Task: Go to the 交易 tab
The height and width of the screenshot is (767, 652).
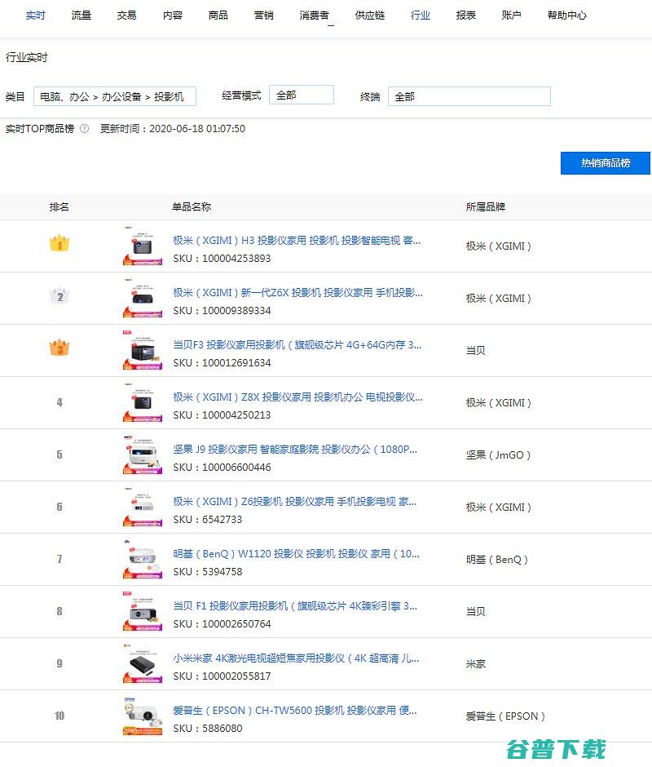Action: [x=126, y=16]
